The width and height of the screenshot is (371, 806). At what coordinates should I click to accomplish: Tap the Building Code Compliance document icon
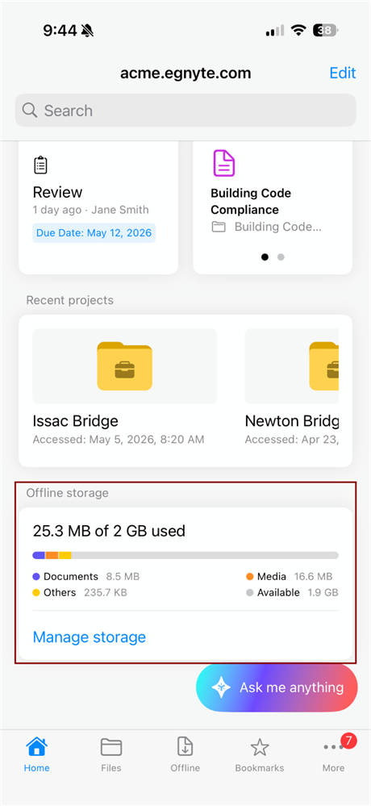click(224, 163)
